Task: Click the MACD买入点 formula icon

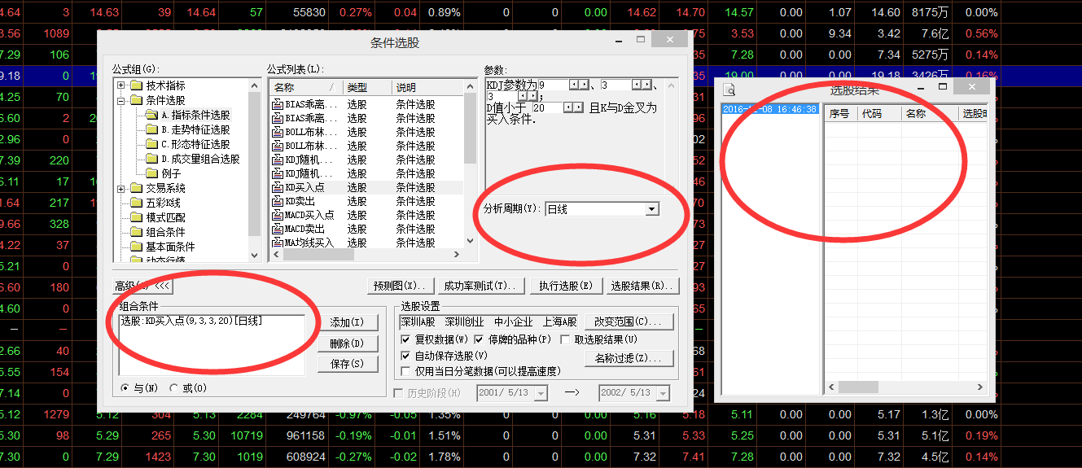Action: click(277, 215)
